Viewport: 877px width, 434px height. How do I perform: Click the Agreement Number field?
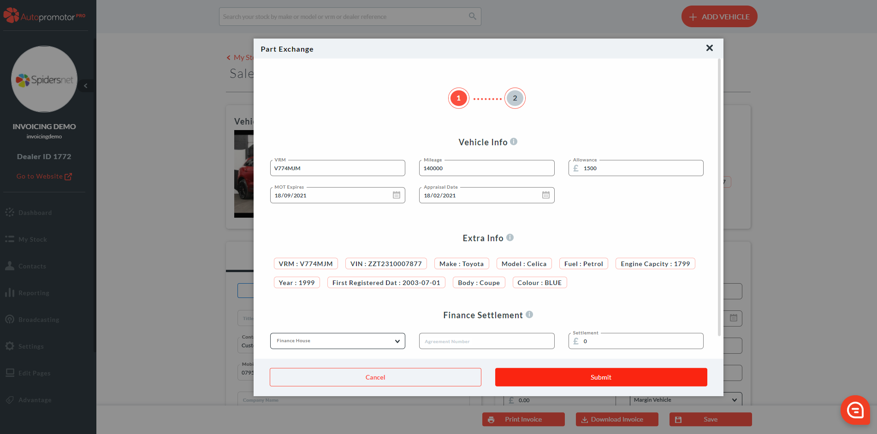(x=486, y=341)
